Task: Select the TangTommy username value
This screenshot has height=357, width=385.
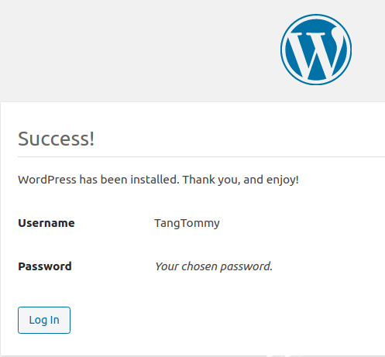Action: click(187, 223)
